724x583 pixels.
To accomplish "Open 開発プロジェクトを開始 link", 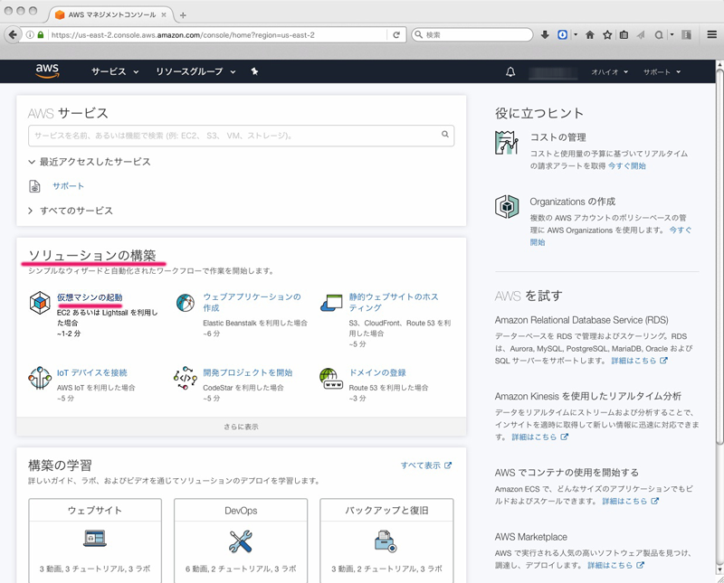I will coord(247,372).
